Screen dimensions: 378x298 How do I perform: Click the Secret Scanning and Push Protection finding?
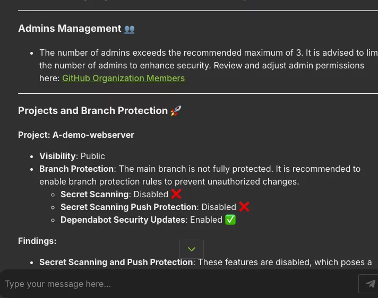tap(205, 262)
